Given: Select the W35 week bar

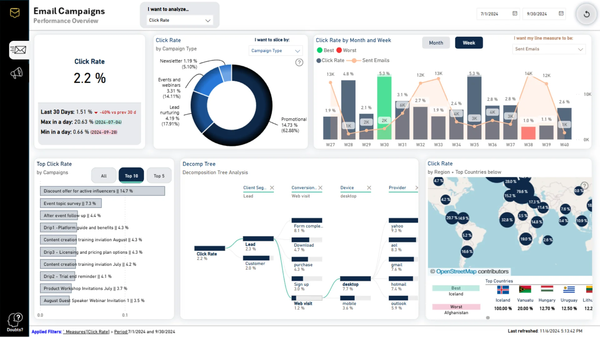Looking at the screenshot, I should [474, 108].
